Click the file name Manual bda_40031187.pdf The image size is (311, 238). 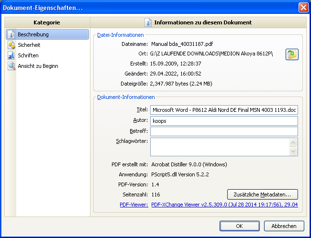point(182,44)
